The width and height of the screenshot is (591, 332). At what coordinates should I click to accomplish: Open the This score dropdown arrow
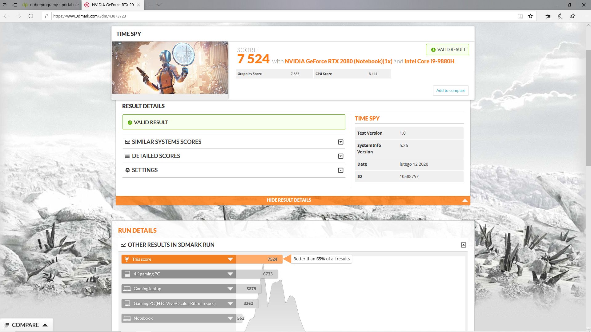230,259
